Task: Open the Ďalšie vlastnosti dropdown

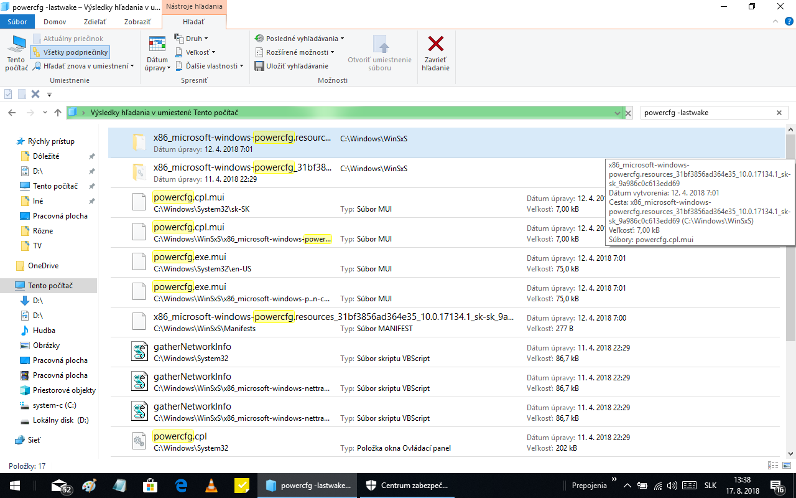Action: pos(209,66)
